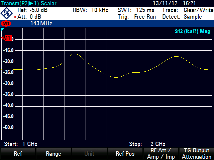Click the blue reference triangle at graph corner
The image size is (214, 160).
tap(3, 30)
